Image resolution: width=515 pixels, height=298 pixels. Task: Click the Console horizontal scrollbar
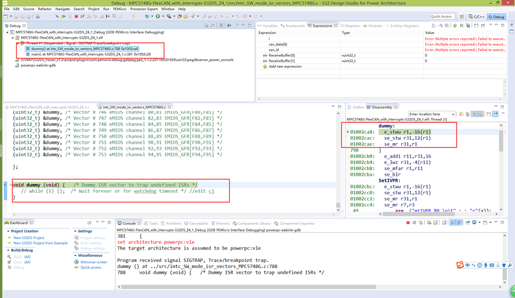(248, 287)
